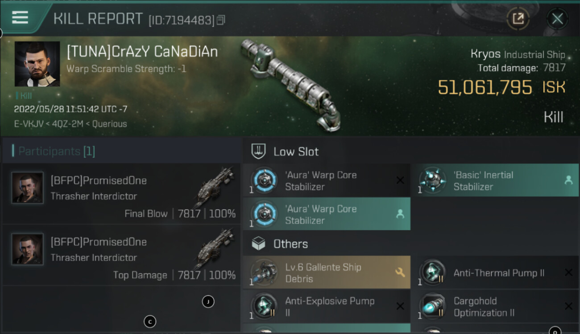The image size is (580, 334).
Task: Select the dropped 'Aura' Warp Core Stabilizer
Action: tap(327, 214)
